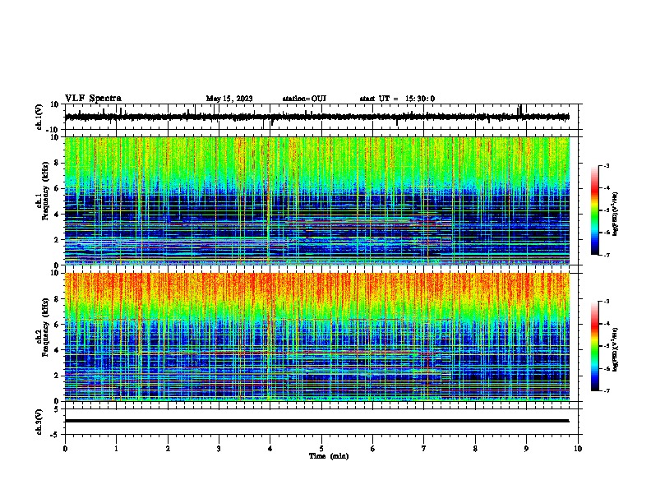Click time axis tick label "9"
The width and height of the screenshot is (651, 503).
pyautogui.click(x=526, y=449)
